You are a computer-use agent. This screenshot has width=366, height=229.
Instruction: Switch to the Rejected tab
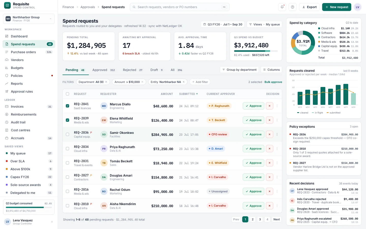[133, 70]
